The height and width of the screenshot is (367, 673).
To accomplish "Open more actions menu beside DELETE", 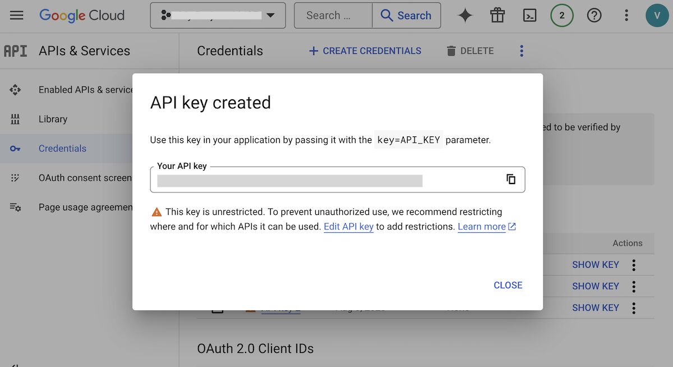I will (x=522, y=51).
